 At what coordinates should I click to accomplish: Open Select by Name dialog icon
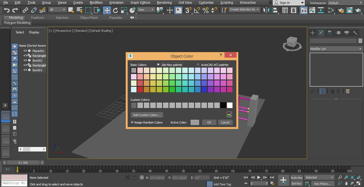79,10
